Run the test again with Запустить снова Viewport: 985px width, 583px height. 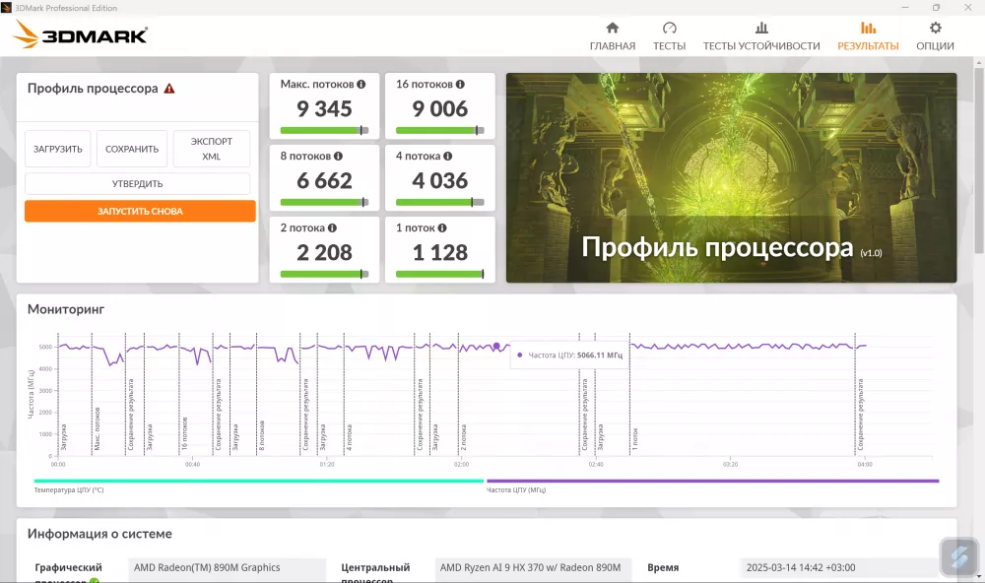coord(140,212)
